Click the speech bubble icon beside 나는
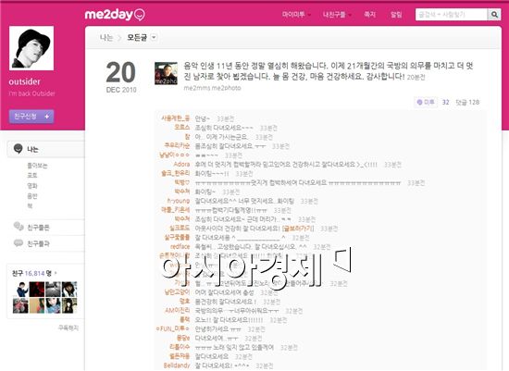 tap(19, 149)
